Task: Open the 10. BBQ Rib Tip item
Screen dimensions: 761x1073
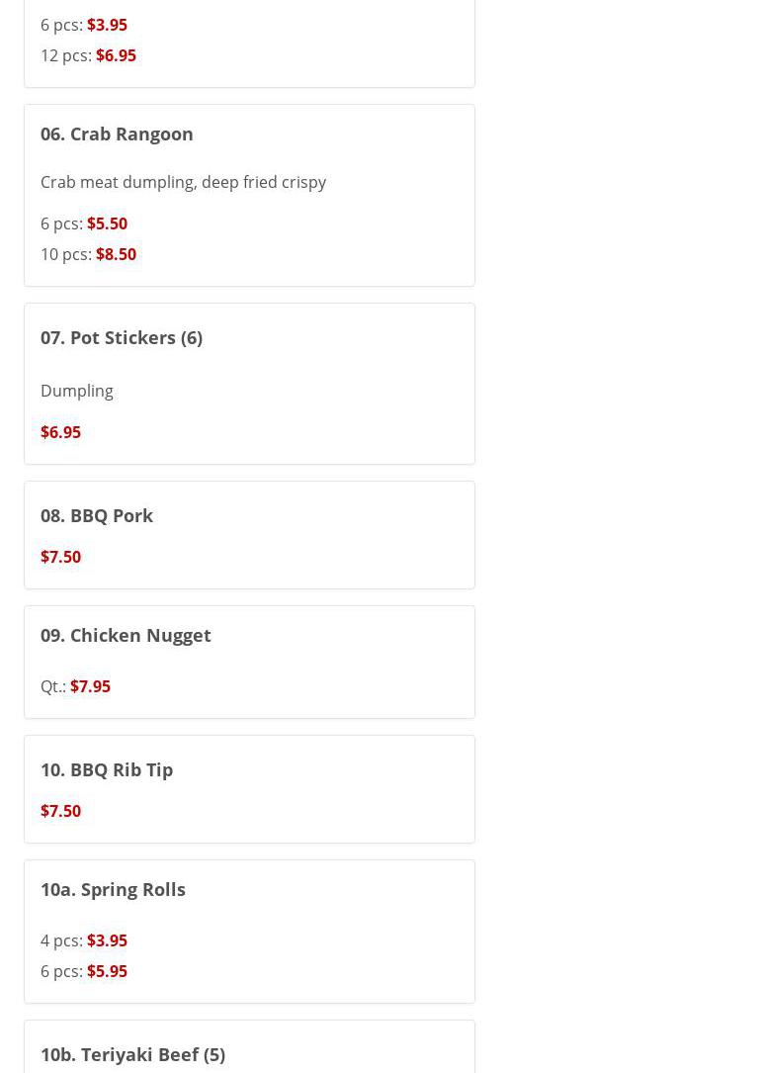Action: (107, 769)
